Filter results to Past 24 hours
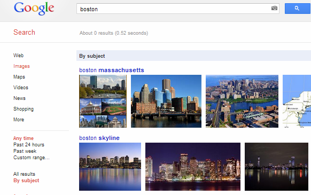This screenshot has width=311, height=195. click(29, 145)
